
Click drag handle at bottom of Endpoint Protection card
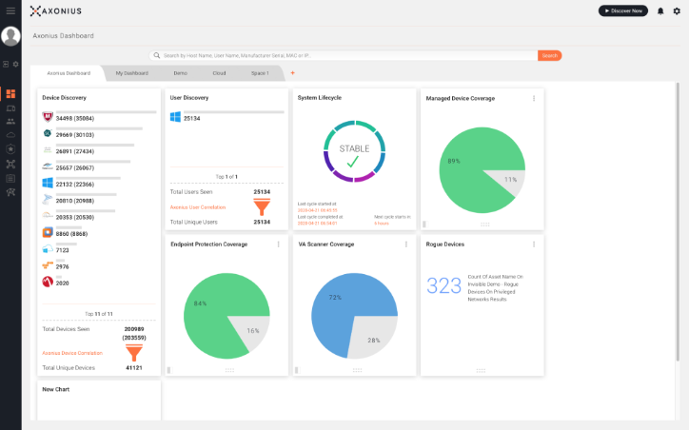tap(229, 370)
